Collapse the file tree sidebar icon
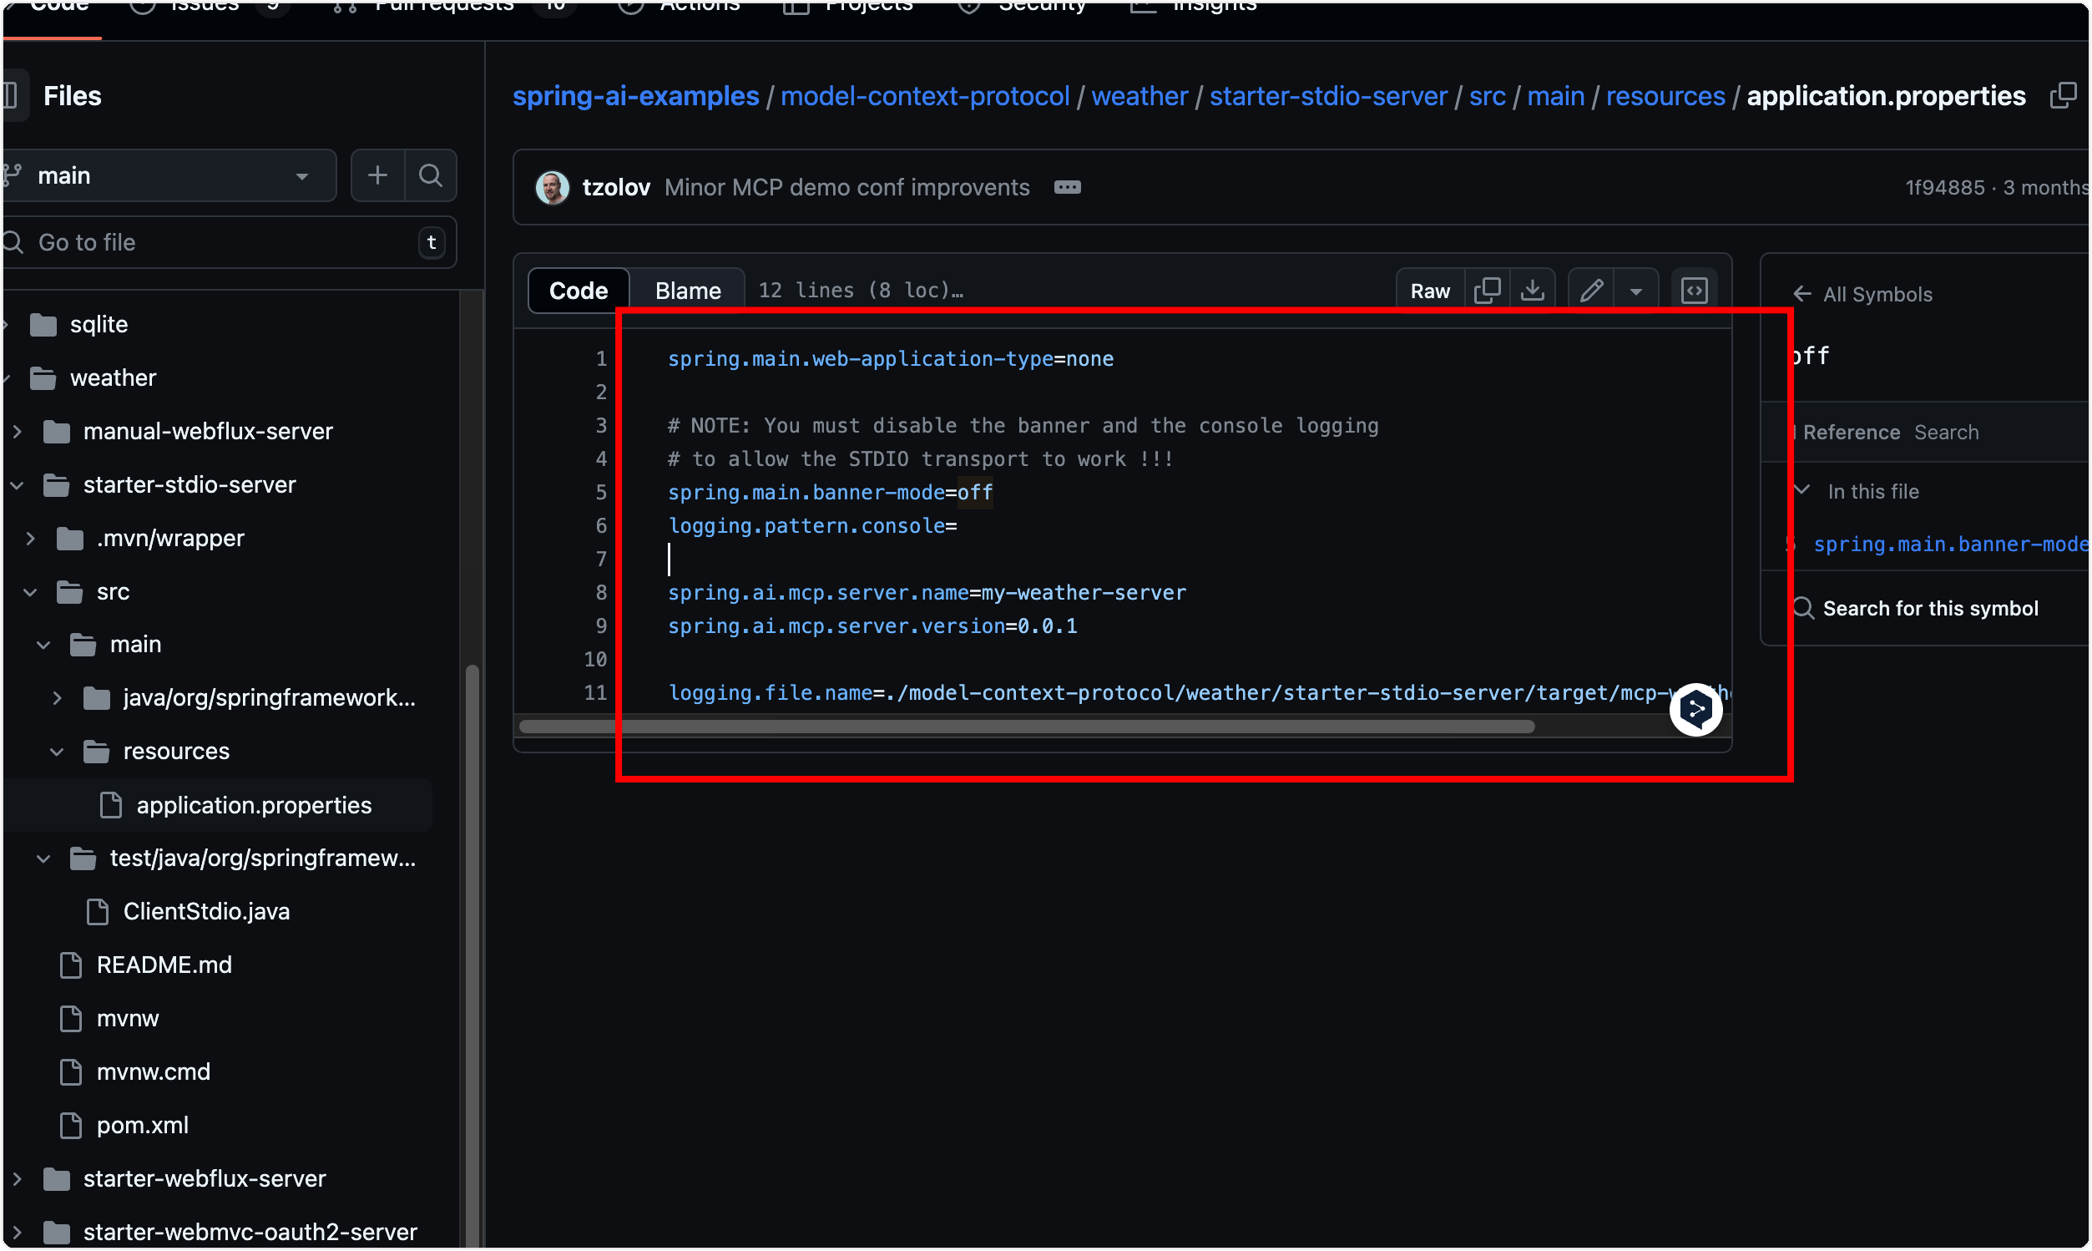The width and height of the screenshot is (2092, 1251). [x=10, y=96]
